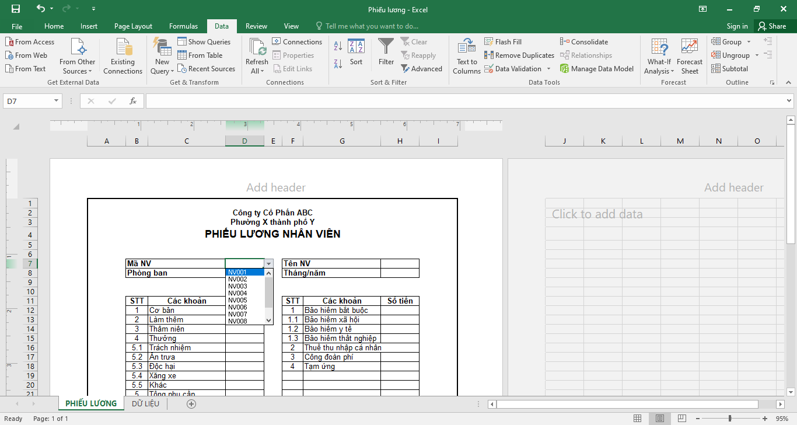Open Customize Quick Access Toolbar dropdown

95,9
